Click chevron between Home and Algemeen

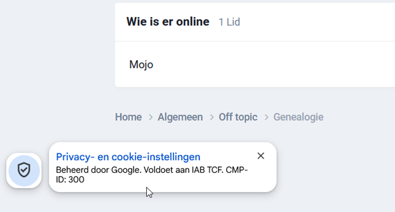150,117
